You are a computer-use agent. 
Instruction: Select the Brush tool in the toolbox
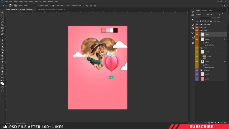click(3, 37)
